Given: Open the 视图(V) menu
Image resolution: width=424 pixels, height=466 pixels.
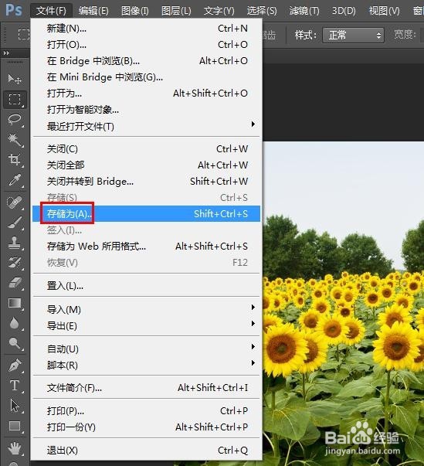Looking at the screenshot, I should [x=384, y=11].
